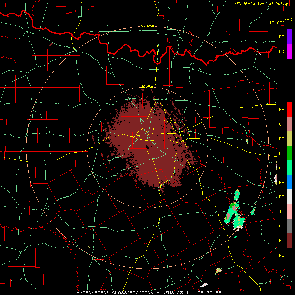This screenshot has height=295, width=295.
Task: Click 'HYDROMETEOR CLASSIFICATION' in the bottom title
Action: point(115,293)
